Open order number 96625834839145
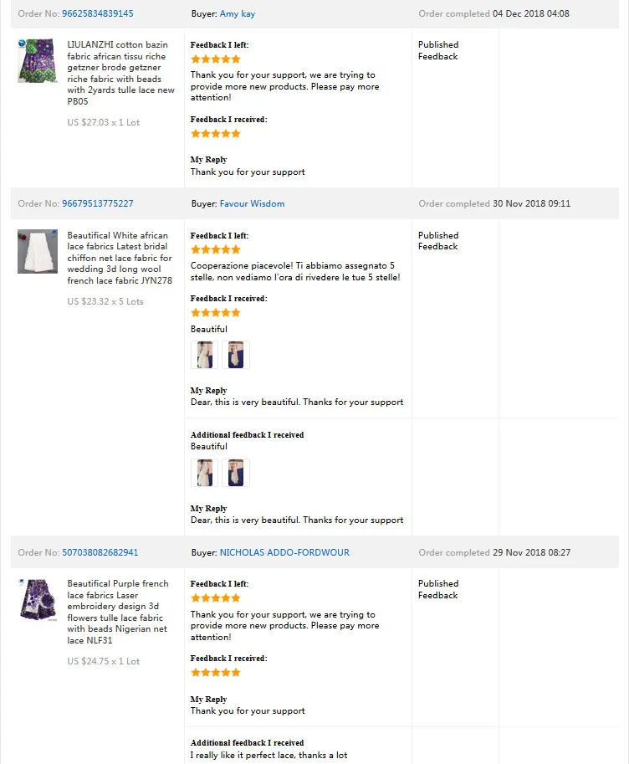Image resolution: width=629 pixels, height=764 pixels. 97,13
